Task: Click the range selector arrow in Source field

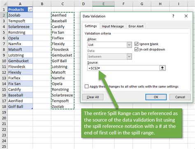Action: 162,68
